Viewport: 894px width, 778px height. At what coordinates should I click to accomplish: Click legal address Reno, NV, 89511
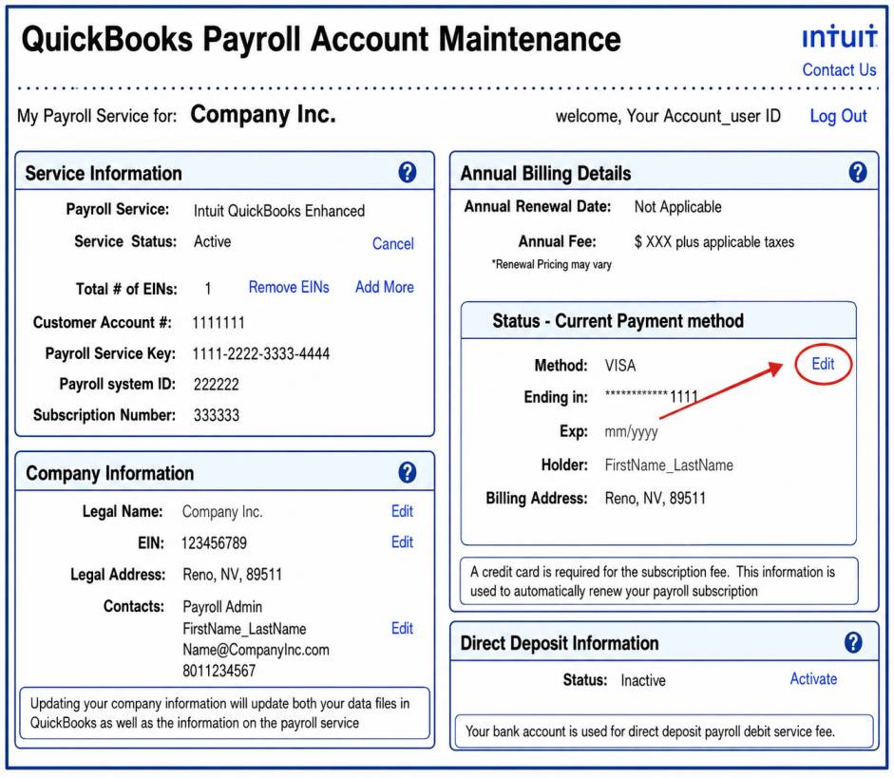point(232,575)
